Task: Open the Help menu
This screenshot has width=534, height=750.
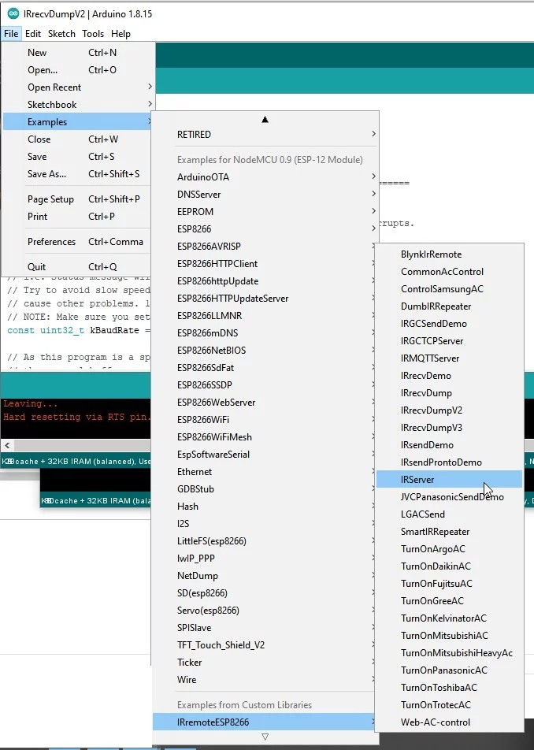Action: [121, 33]
